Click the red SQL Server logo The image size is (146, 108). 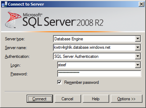pyautogui.click(x=13, y=19)
